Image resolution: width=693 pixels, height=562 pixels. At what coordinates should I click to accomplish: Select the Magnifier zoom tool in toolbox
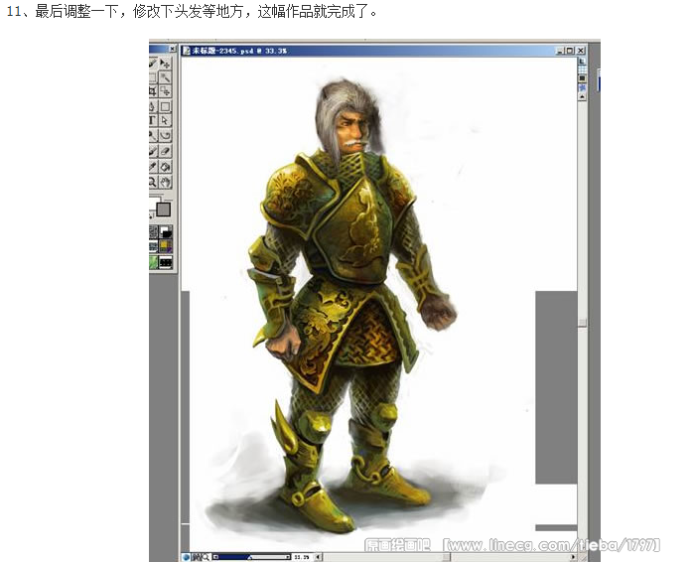click(153, 182)
